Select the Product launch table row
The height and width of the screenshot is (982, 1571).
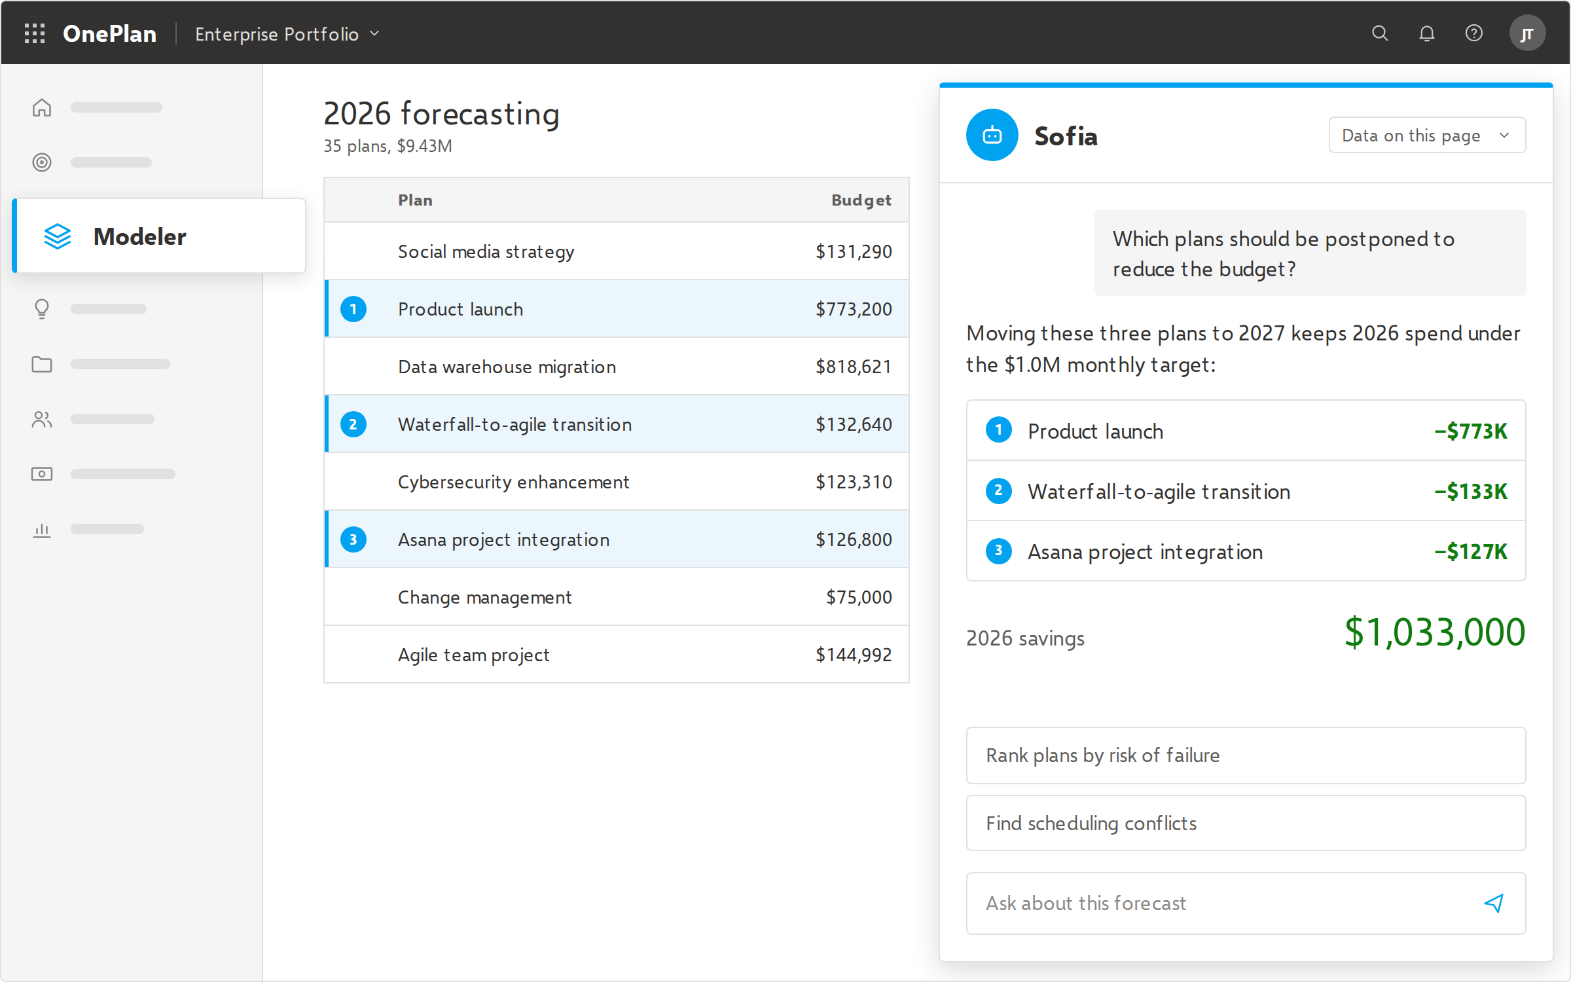pyautogui.click(x=617, y=309)
